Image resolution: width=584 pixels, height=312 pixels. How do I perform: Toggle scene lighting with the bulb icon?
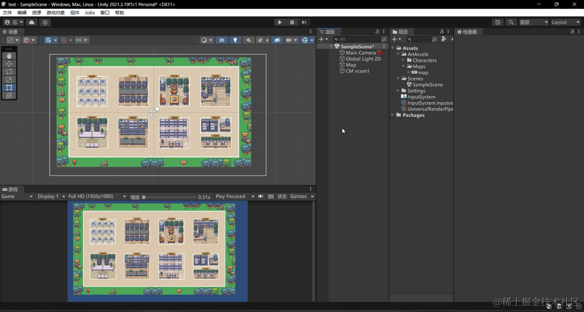(x=235, y=40)
